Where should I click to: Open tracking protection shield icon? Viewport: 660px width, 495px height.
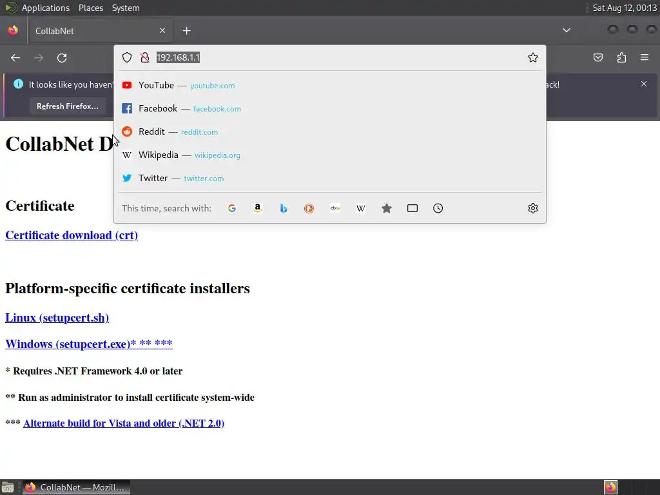pos(127,57)
